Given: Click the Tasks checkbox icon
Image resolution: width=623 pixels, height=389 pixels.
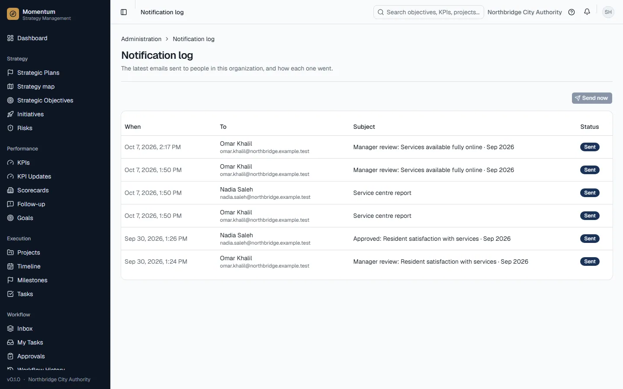Looking at the screenshot, I should coord(10,294).
